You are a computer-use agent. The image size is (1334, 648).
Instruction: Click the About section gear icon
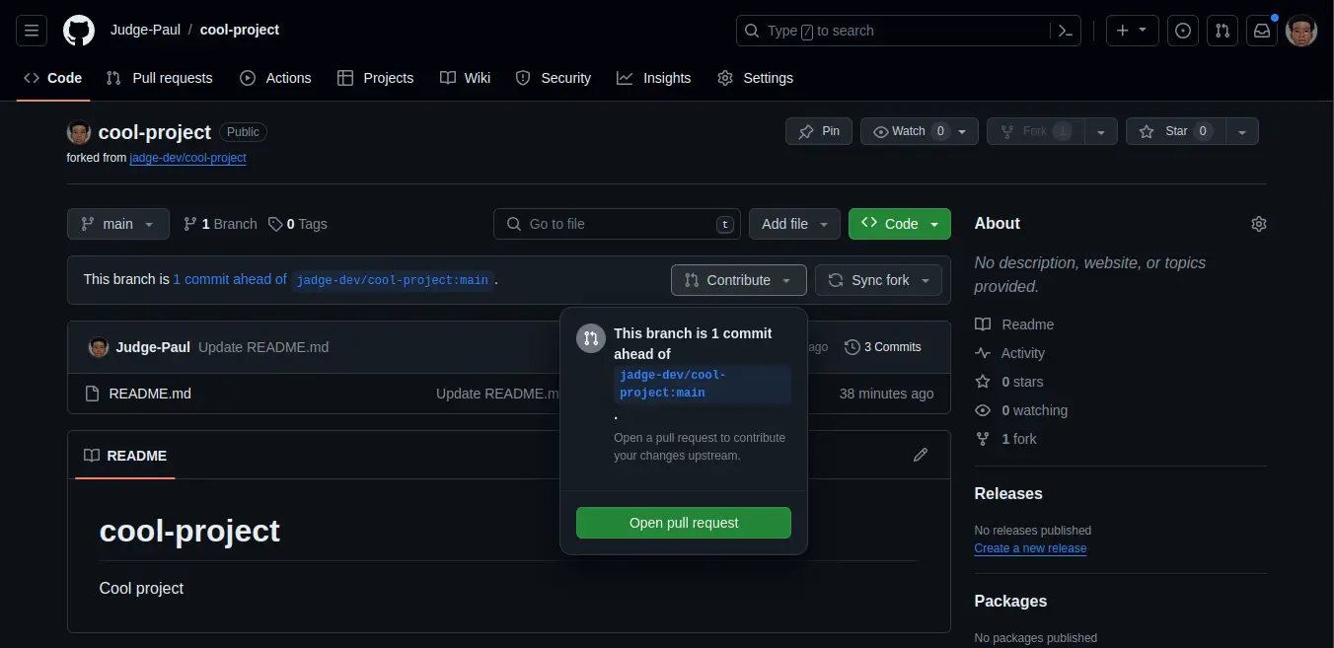[1259, 224]
